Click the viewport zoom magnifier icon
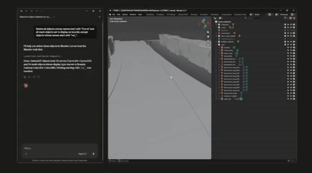The width and height of the screenshot is (312, 173). point(208,32)
